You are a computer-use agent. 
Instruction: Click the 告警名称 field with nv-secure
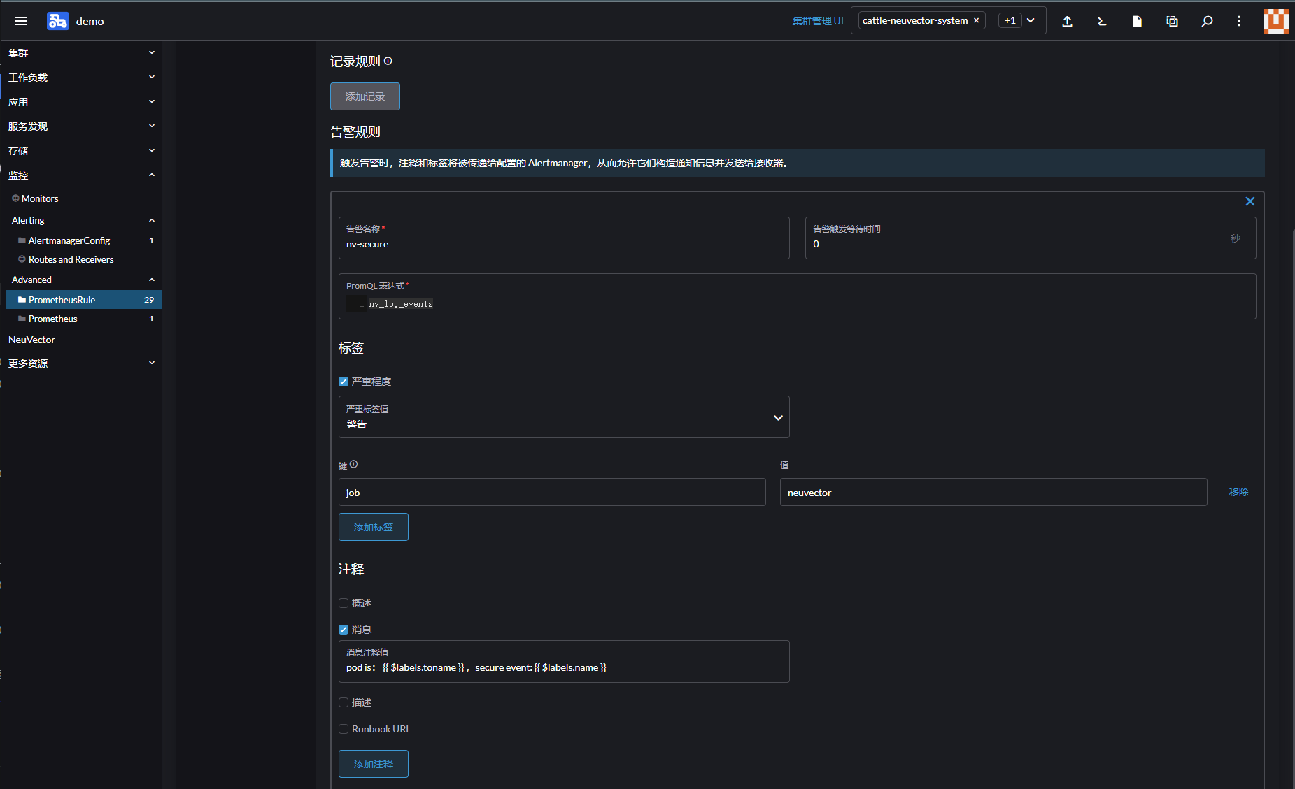pyautogui.click(x=564, y=238)
